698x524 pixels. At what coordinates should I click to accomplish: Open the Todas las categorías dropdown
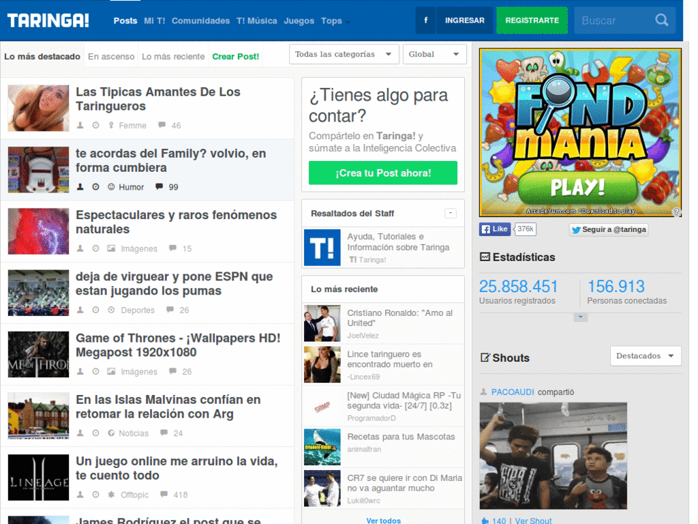point(344,55)
